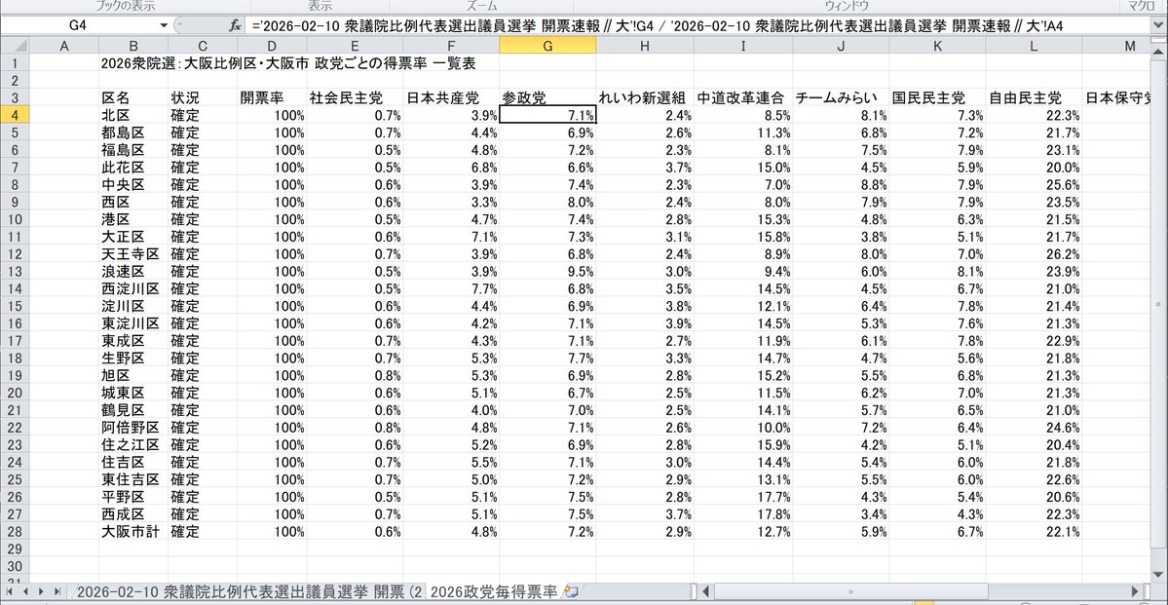The height and width of the screenshot is (605, 1168).
Task: Click the 確定 status cell for 西区
Action: coord(203,202)
